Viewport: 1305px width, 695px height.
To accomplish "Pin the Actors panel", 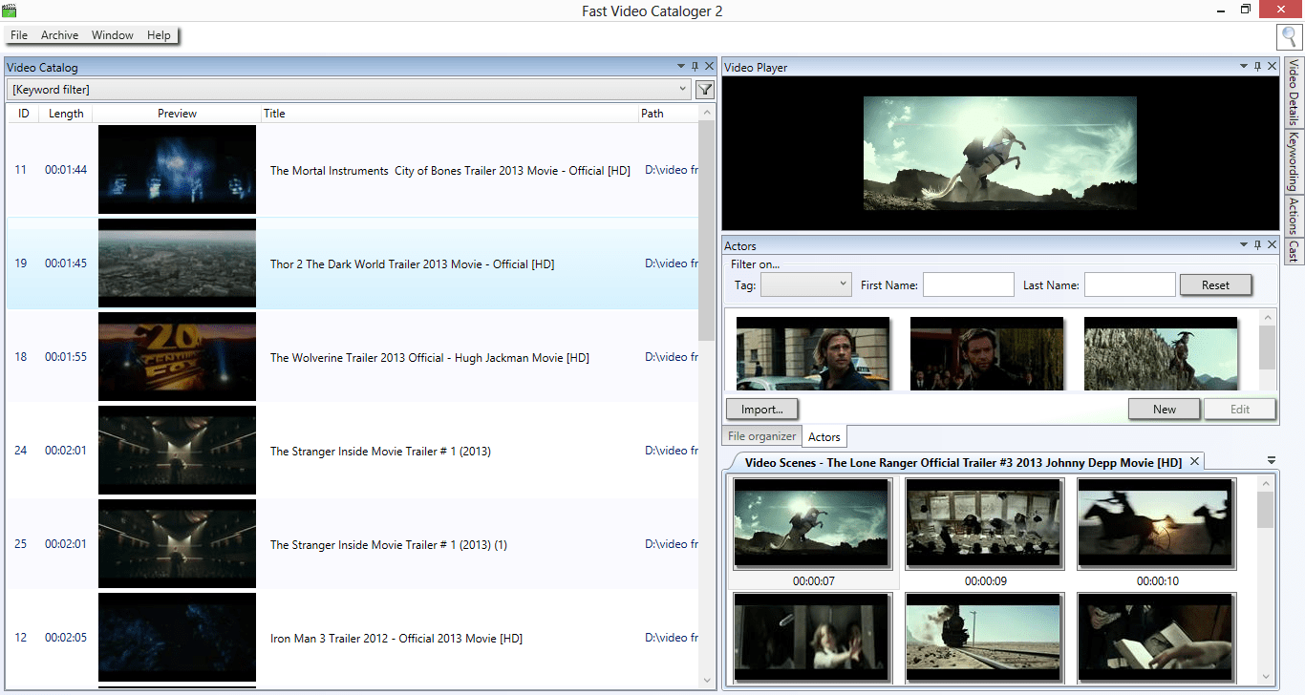I will click(x=1257, y=245).
